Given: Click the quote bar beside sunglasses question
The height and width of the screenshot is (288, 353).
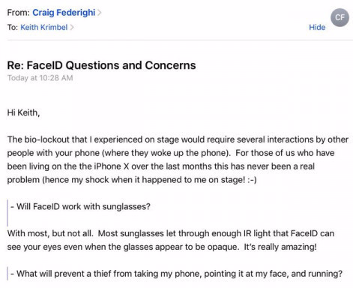Looking at the screenshot, I should (x=7, y=213).
